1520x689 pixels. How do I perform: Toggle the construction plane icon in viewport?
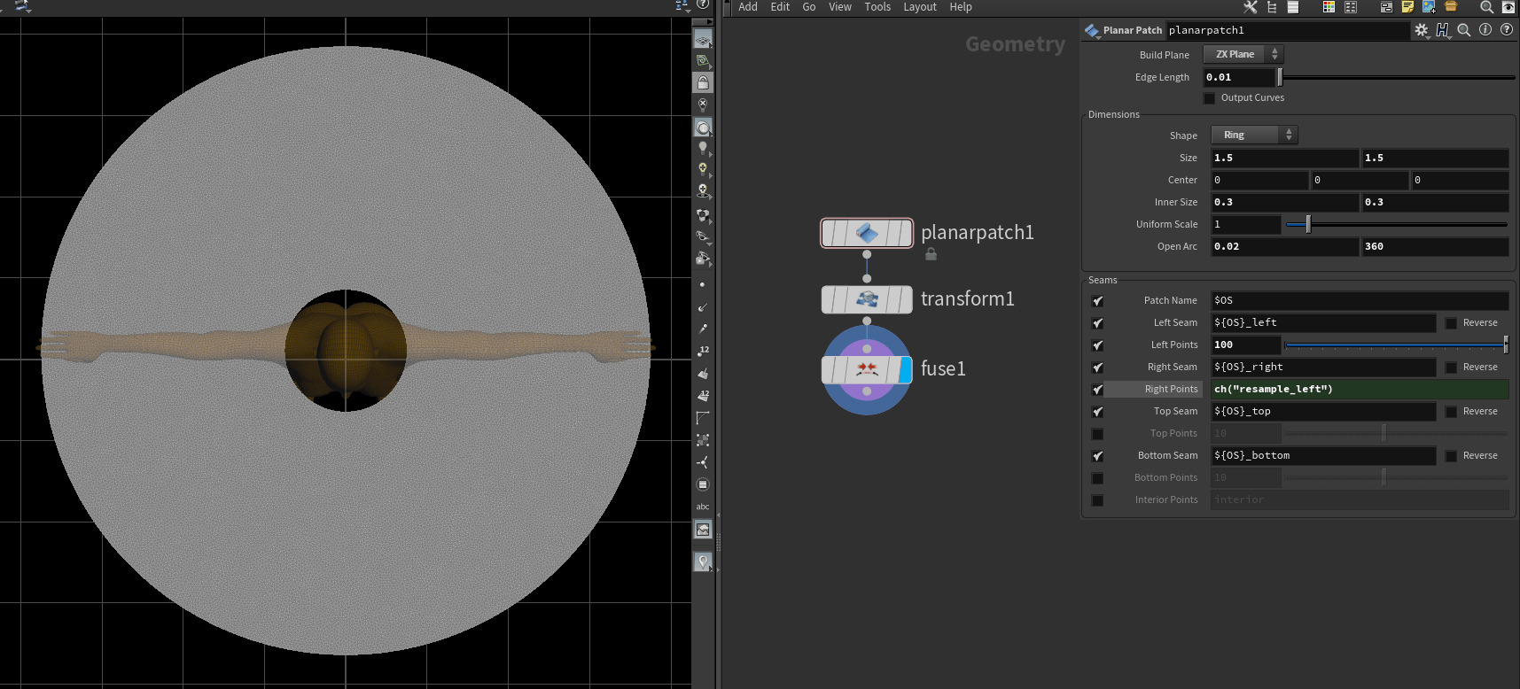click(x=703, y=61)
